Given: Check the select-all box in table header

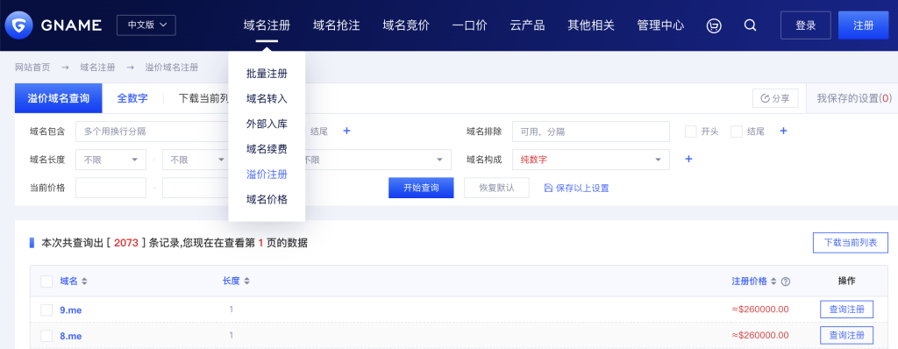Looking at the screenshot, I should [x=47, y=281].
